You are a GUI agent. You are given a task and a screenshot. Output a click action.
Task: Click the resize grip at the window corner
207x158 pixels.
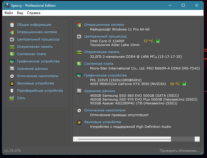202,153
